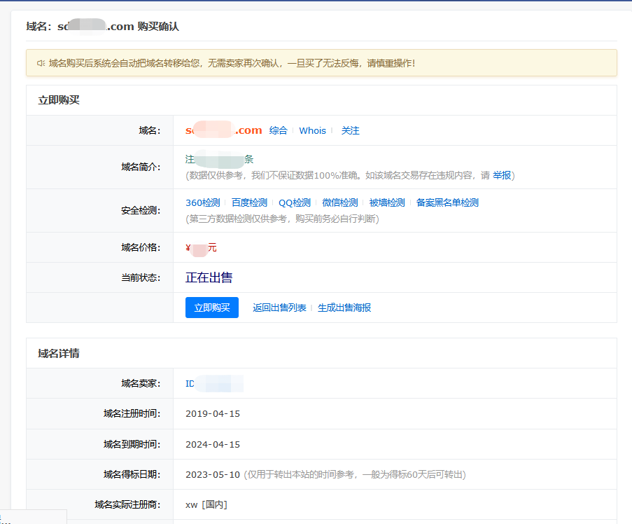Open the Whois lookup link
Viewport: 632px width, 524px height.
point(312,131)
